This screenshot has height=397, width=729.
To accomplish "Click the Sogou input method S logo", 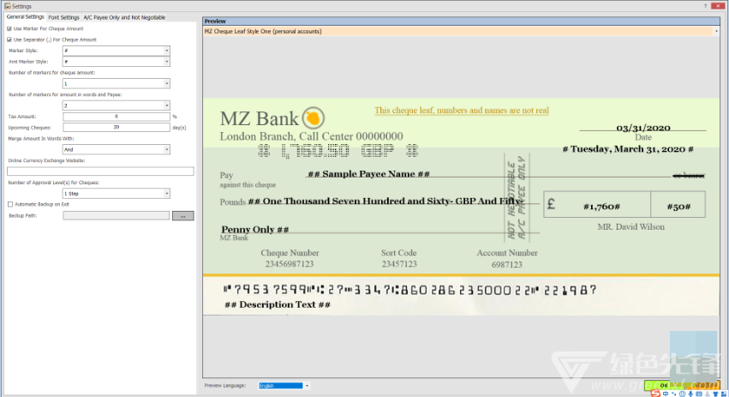I will 655,394.
